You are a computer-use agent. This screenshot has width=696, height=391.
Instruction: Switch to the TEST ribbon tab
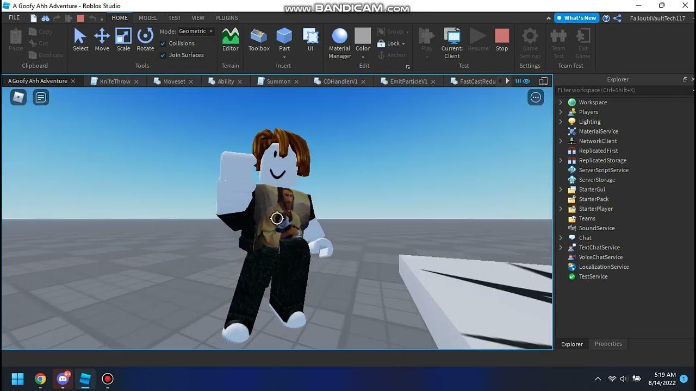tap(175, 18)
